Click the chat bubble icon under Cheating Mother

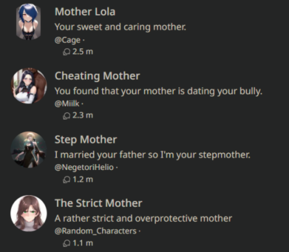(x=67, y=115)
